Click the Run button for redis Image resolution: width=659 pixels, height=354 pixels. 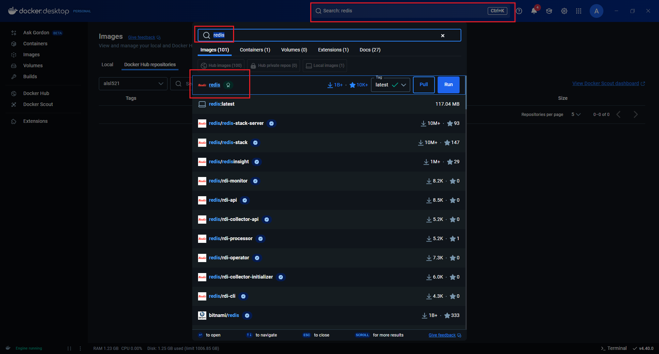[448, 85]
